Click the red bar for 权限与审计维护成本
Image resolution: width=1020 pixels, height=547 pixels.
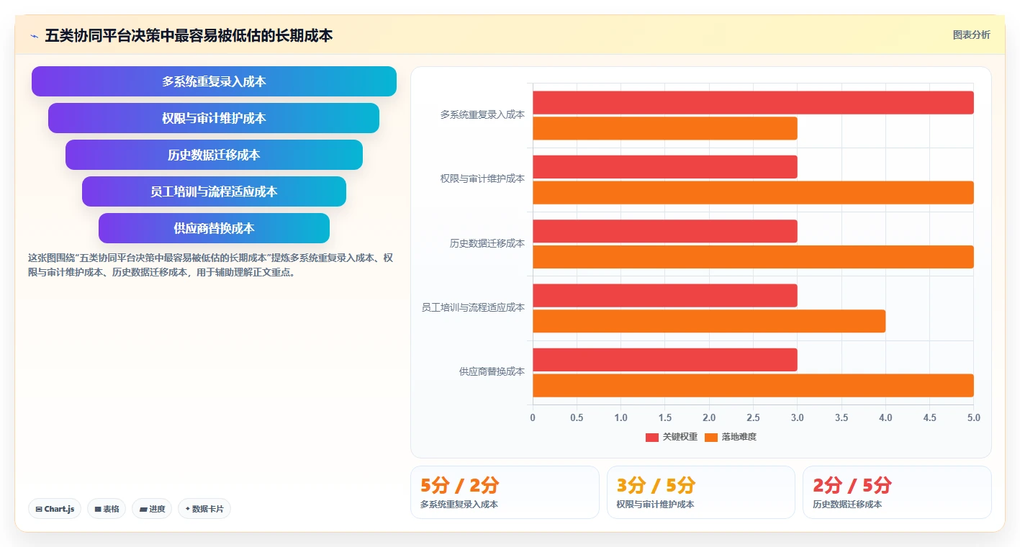[665, 167]
